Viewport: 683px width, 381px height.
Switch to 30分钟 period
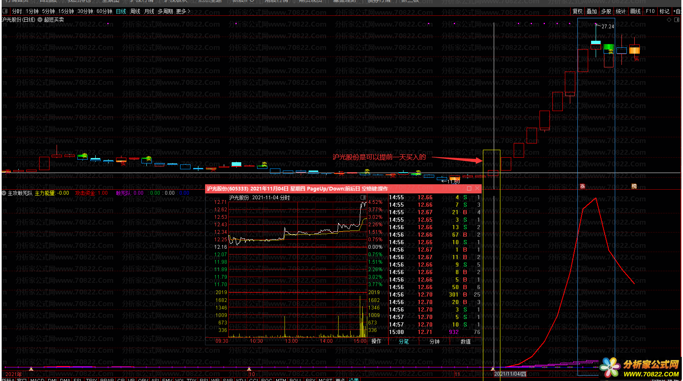pyautogui.click(x=85, y=11)
